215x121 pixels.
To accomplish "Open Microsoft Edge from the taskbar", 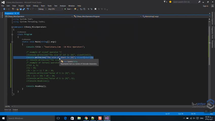I will (65, 118).
